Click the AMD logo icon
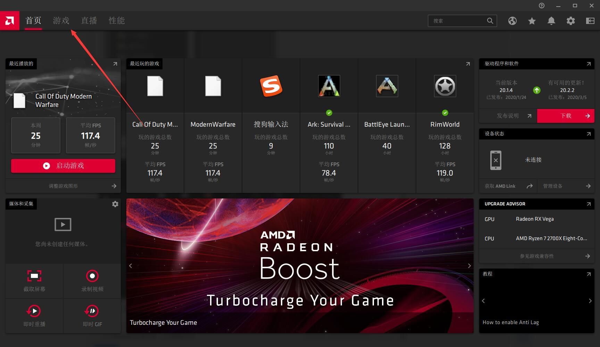 point(10,20)
